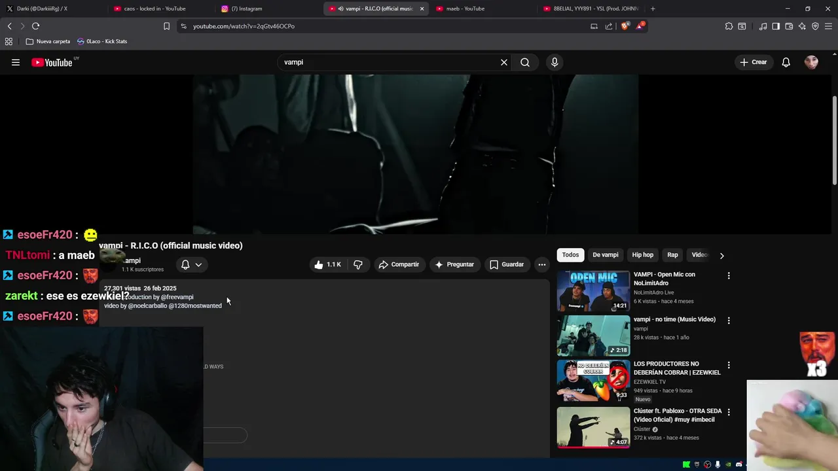
Task: Open the music note playlist icon
Action: (763, 26)
